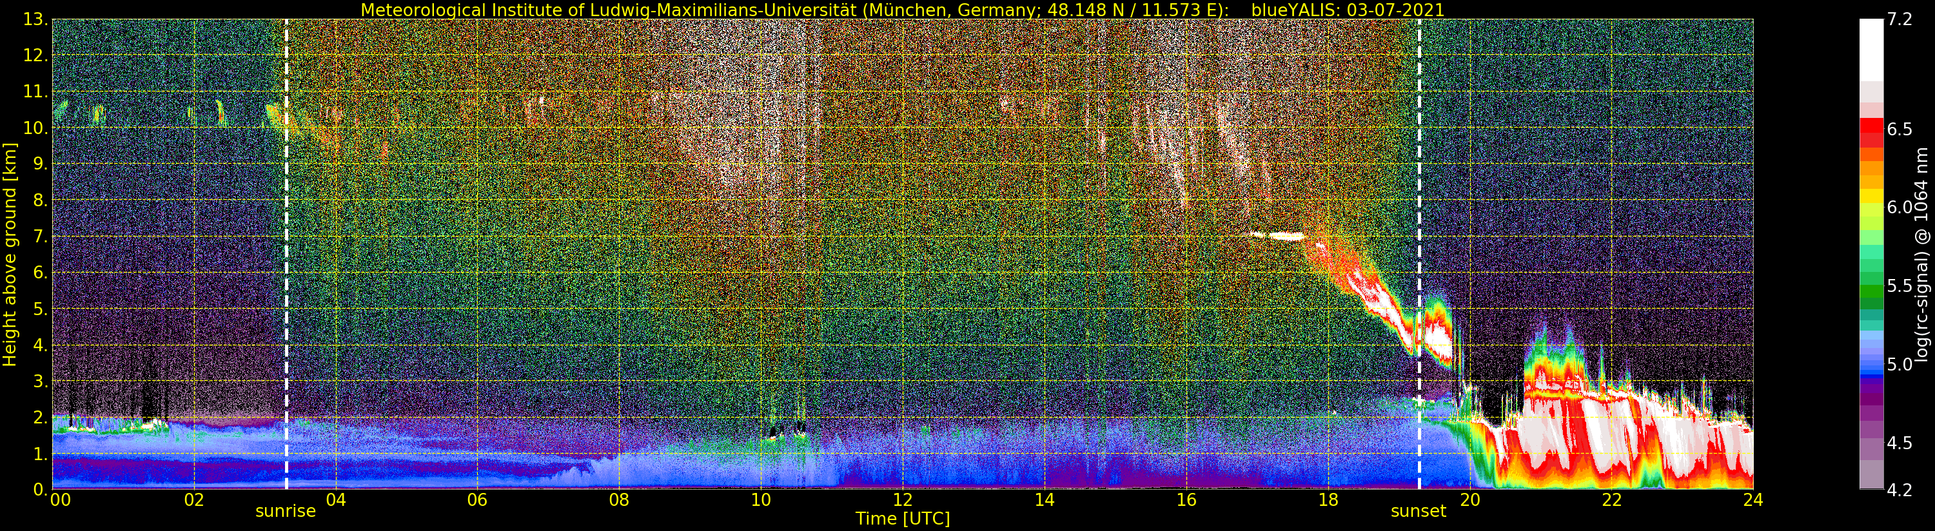
Task: Click the time axis tick label 14
Action: pyautogui.click(x=1044, y=500)
